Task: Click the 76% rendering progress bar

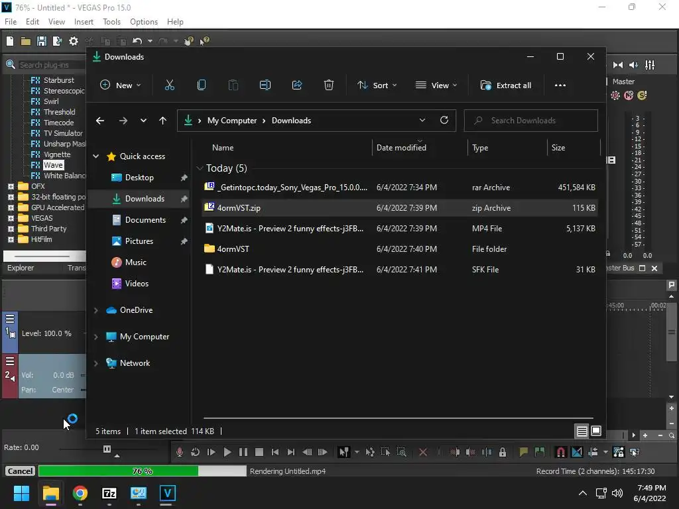Action: point(143,471)
